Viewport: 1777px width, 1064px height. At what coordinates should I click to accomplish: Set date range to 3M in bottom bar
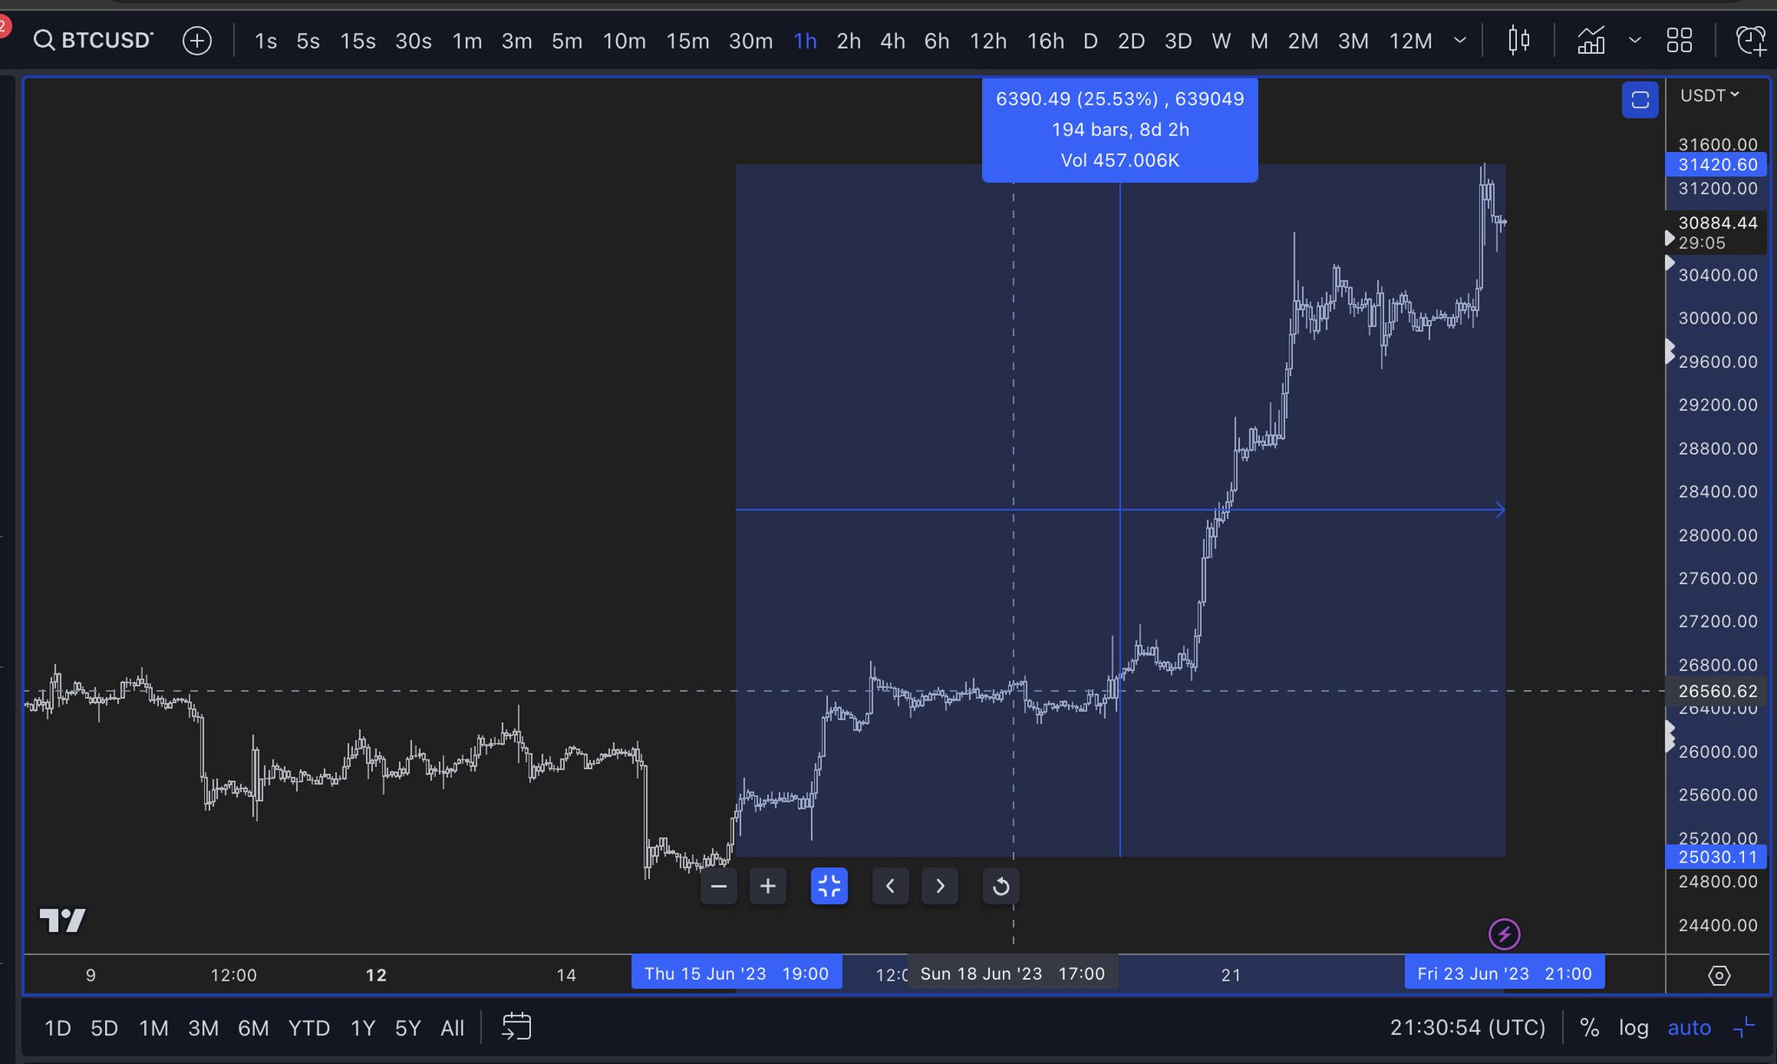(x=203, y=1028)
